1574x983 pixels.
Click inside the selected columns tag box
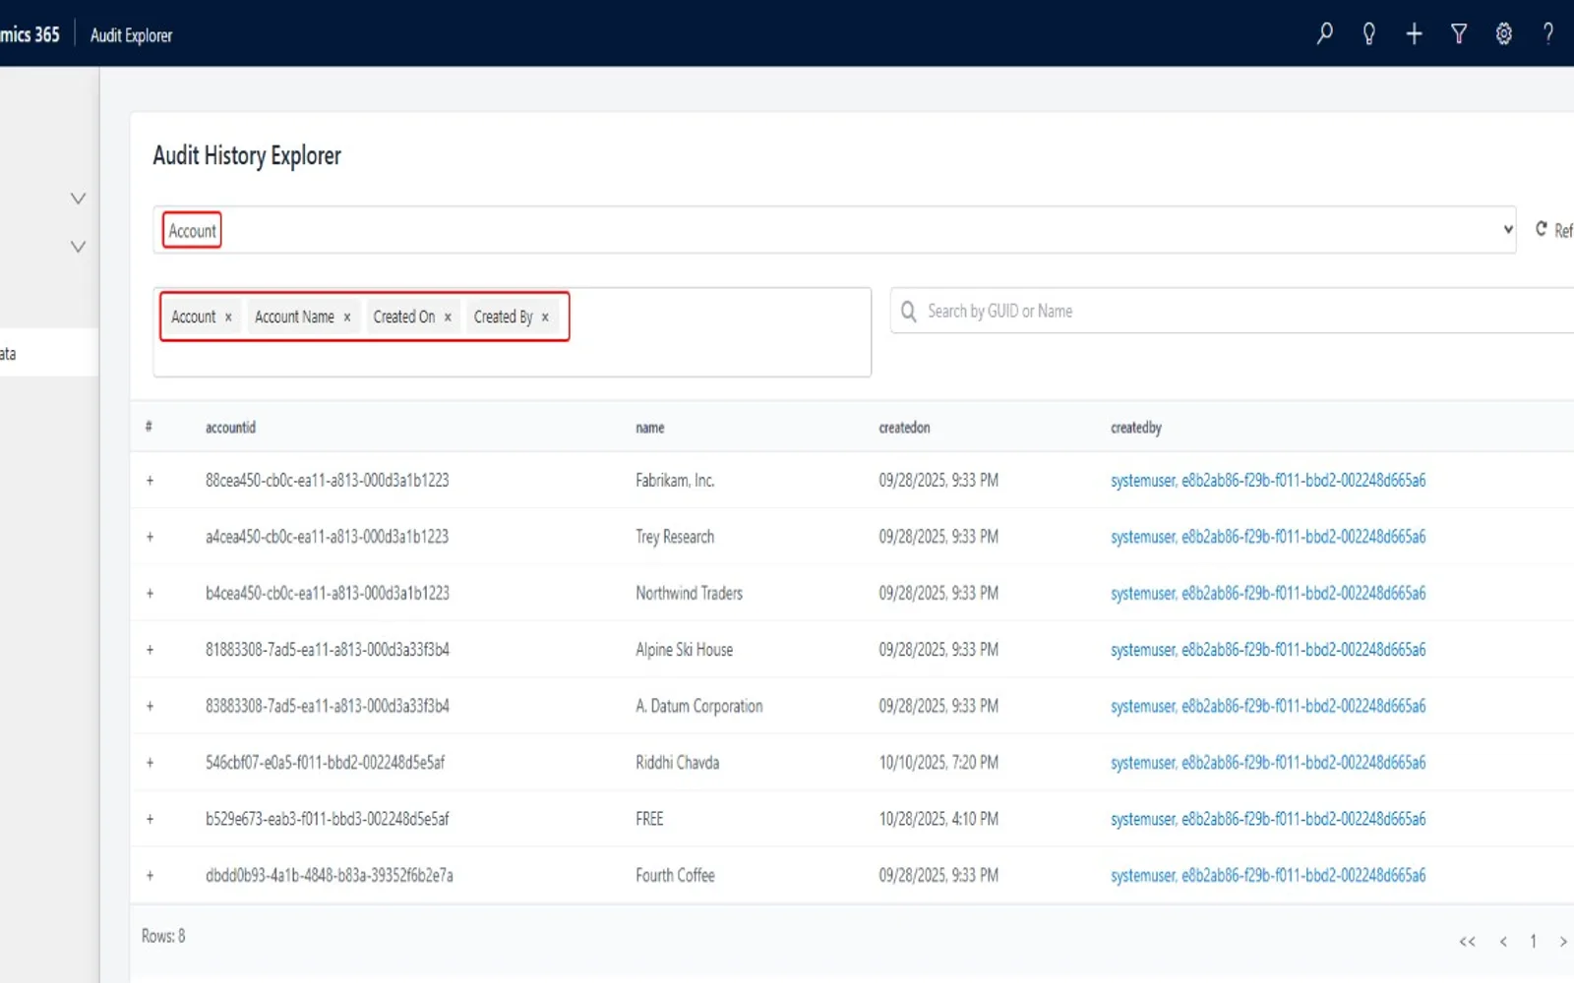click(x=512, y=332)
